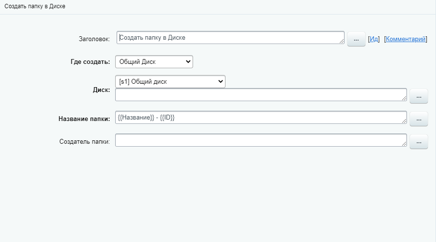Click the 'Название папки:' label
This screenshot has width=436, height=242.
coord(84,119)
